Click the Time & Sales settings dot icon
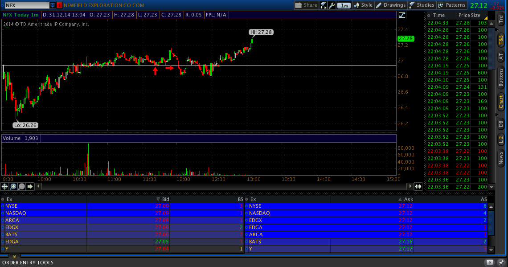This screenshot has height=267, width=508. coord(429,15)
